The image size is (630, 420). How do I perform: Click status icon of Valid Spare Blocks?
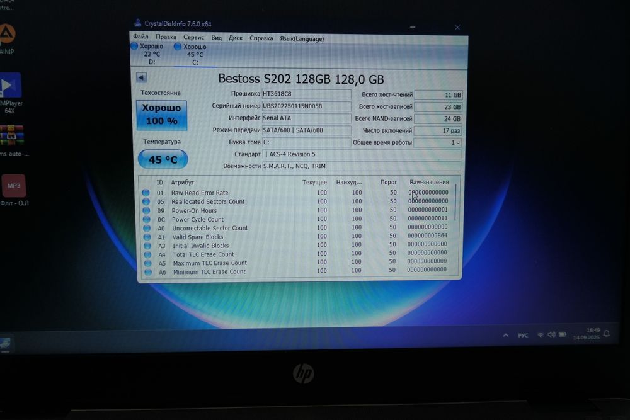tap(147, 237)
